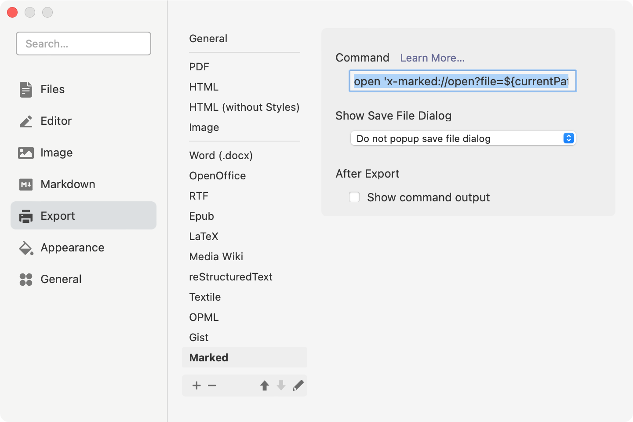This screenshot has width=633, height=422.
Task: Click the Command text field
Action: (x=463, y=81)
